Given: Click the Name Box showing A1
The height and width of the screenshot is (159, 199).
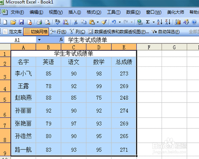Looking at the screenshot, I should (x=18, y=40).
